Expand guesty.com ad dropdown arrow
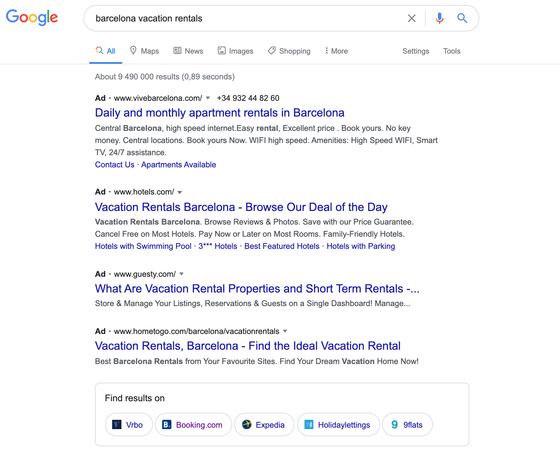560x452 pixels. point(181,274)
